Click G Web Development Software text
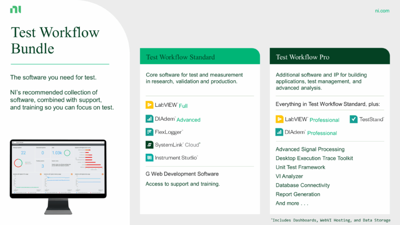 coord(182,174)
